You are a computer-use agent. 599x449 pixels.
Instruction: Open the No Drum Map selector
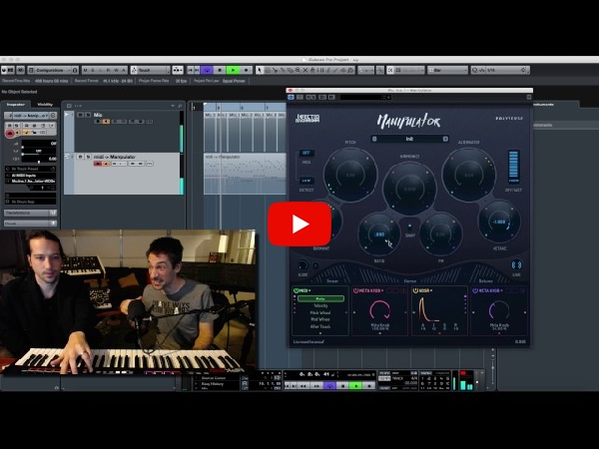point(30,202)
